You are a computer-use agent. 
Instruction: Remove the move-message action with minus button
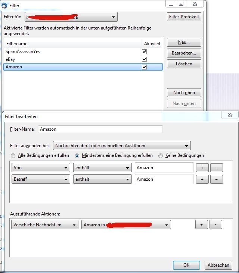click(215, 224)
